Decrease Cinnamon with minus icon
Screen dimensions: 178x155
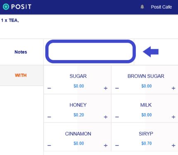(x=49, y=145)
